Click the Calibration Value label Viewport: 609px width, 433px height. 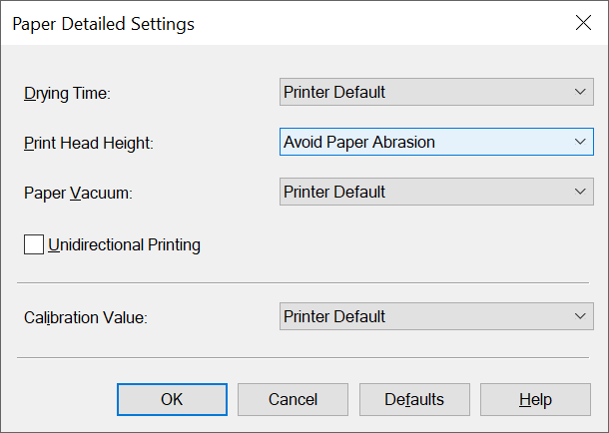[85, 318]
